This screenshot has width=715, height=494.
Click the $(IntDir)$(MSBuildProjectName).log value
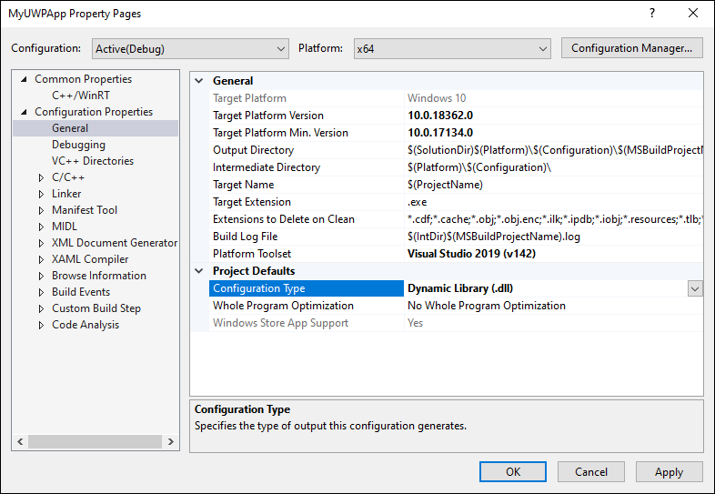coord(493,237)
